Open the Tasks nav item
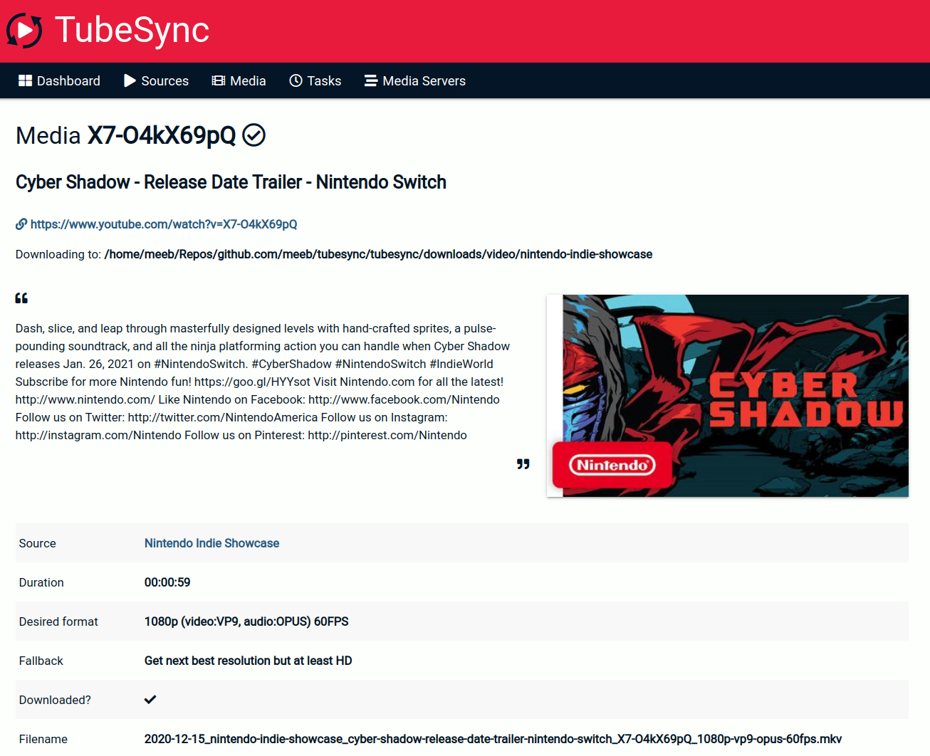The height and width of the screenshot is (756, 930). [315, 80]
